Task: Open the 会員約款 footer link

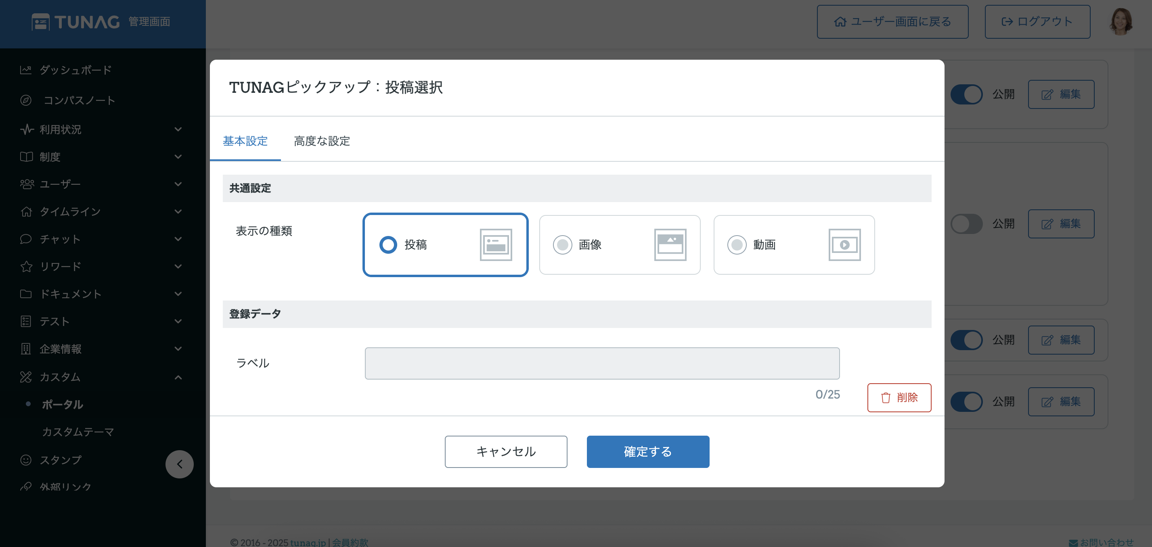Action: click(350, 543)
